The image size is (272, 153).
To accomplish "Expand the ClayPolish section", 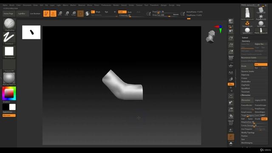I will coord(245,85).
